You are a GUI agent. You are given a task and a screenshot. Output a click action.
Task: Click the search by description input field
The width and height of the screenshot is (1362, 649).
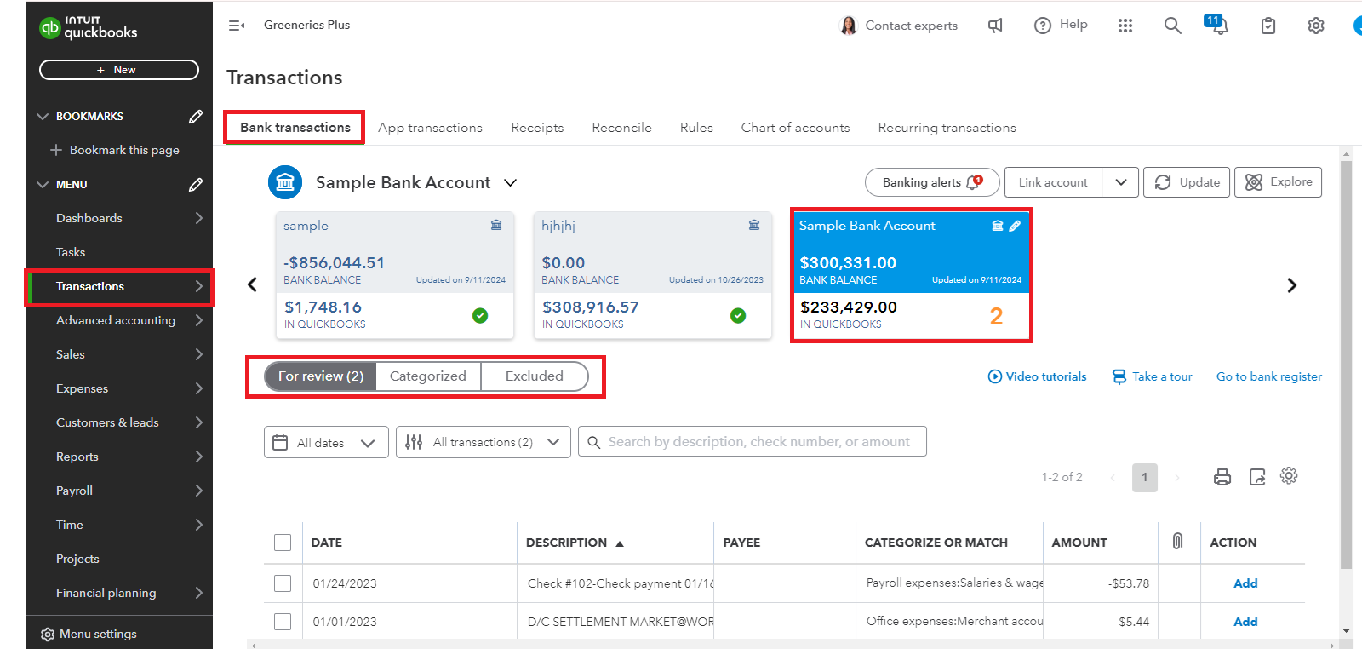(753, 442)
